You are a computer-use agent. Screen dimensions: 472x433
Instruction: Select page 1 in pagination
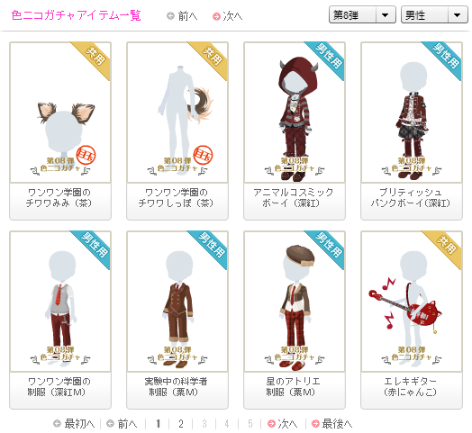coord(158,424)
